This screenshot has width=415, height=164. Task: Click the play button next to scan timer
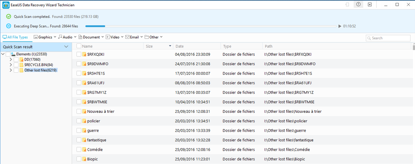pyautogui.click(x=340, y=26)
